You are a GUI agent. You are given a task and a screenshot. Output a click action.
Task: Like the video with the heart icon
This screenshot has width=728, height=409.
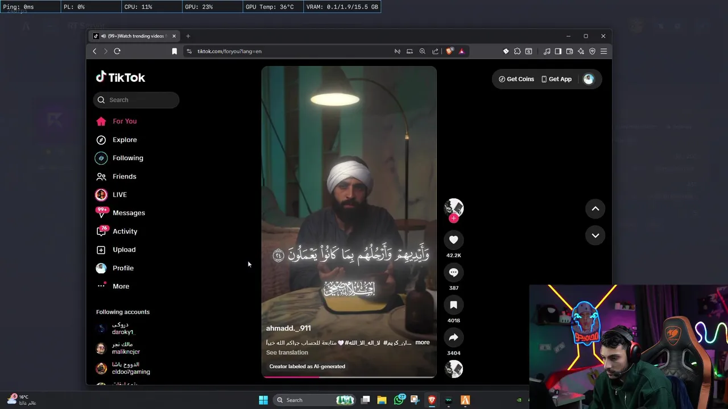click(x=453, y=240)
